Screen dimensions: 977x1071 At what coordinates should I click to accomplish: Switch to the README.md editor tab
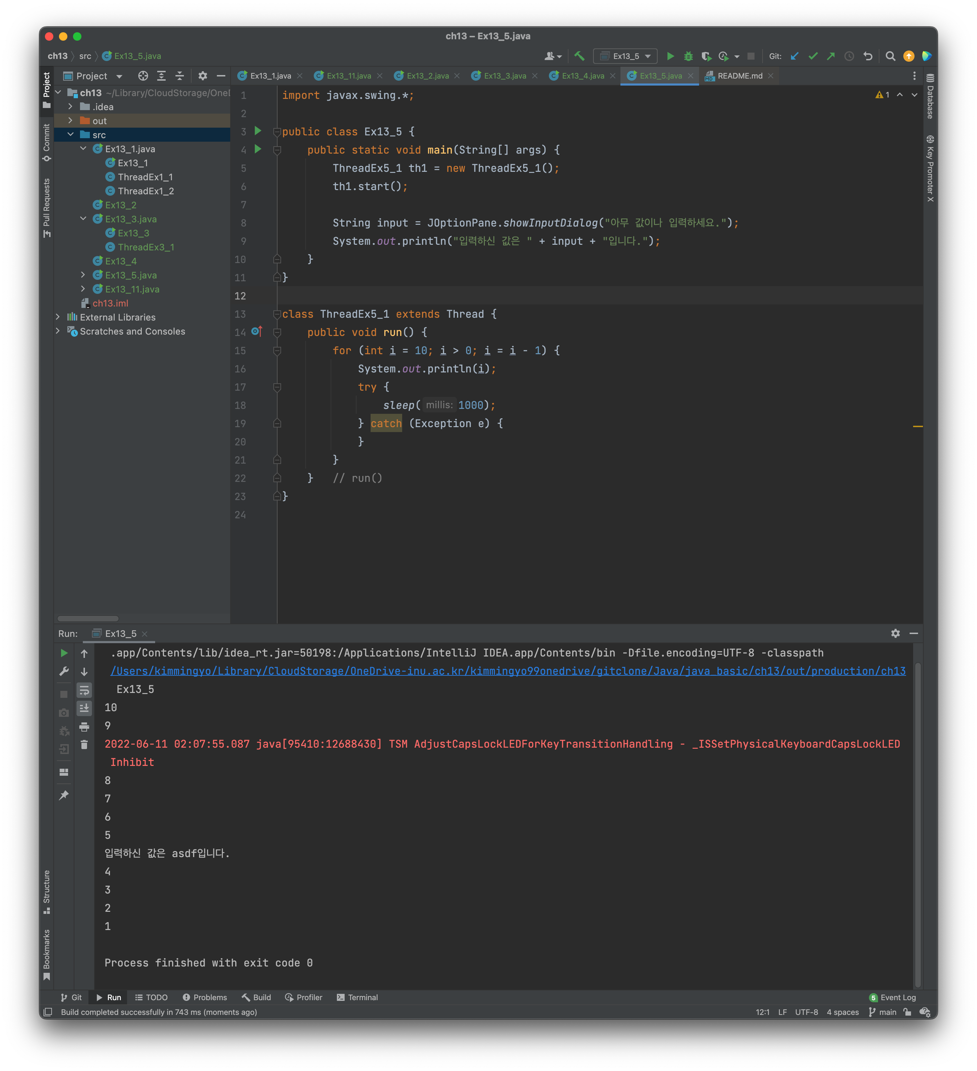739,76
